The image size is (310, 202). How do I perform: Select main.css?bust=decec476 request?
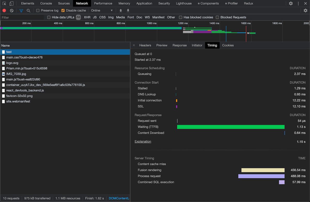click(x=65, y=58)
